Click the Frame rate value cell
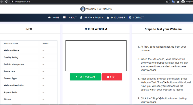193x105 pixels. (x=48, y=71)
